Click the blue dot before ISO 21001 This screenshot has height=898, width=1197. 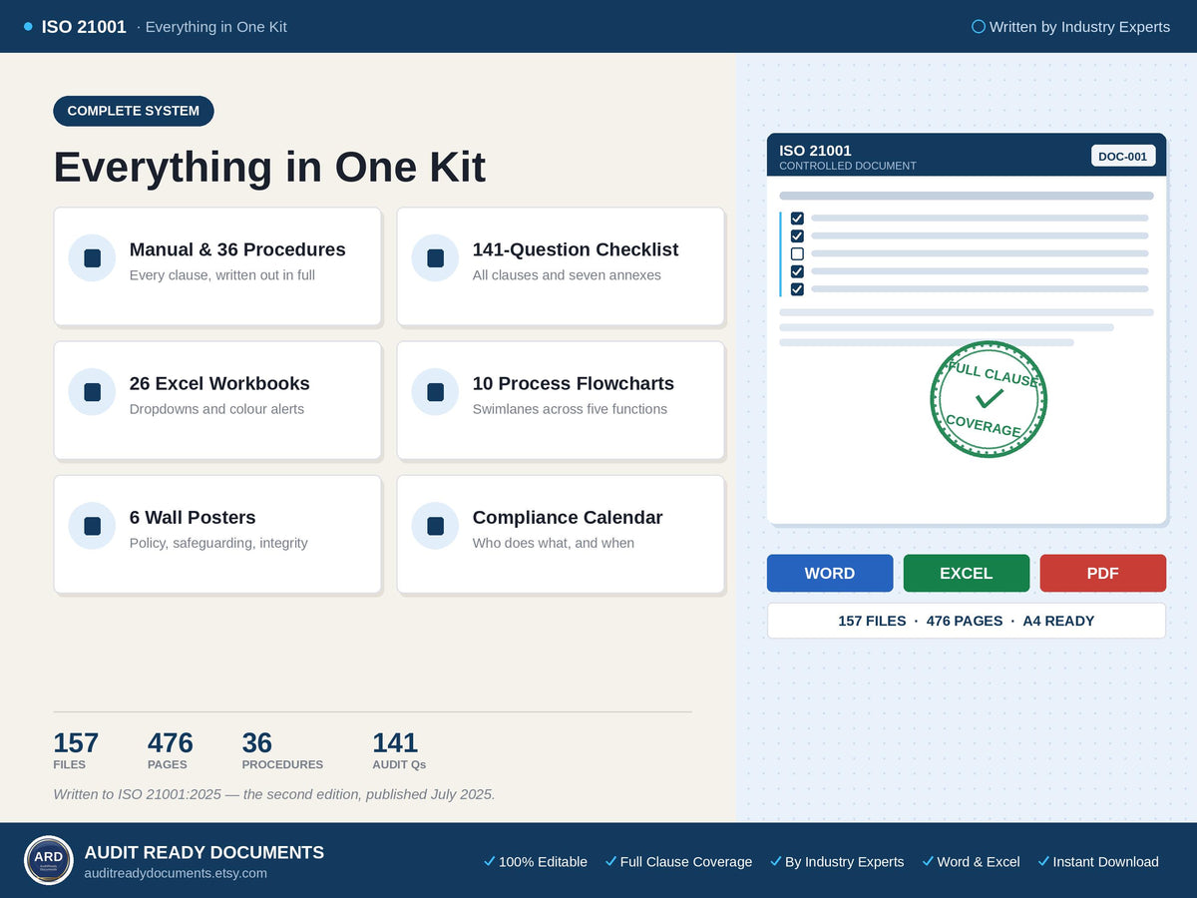[x=28, y=27]
